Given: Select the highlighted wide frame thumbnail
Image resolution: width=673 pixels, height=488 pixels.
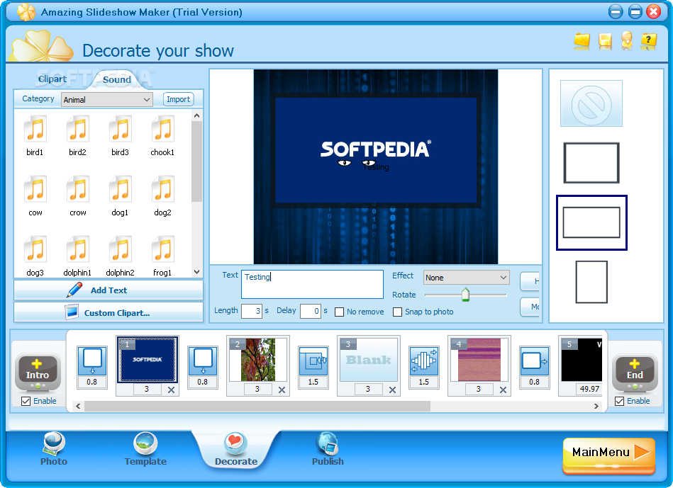Looking at the screenshot, I should (591, 222).
